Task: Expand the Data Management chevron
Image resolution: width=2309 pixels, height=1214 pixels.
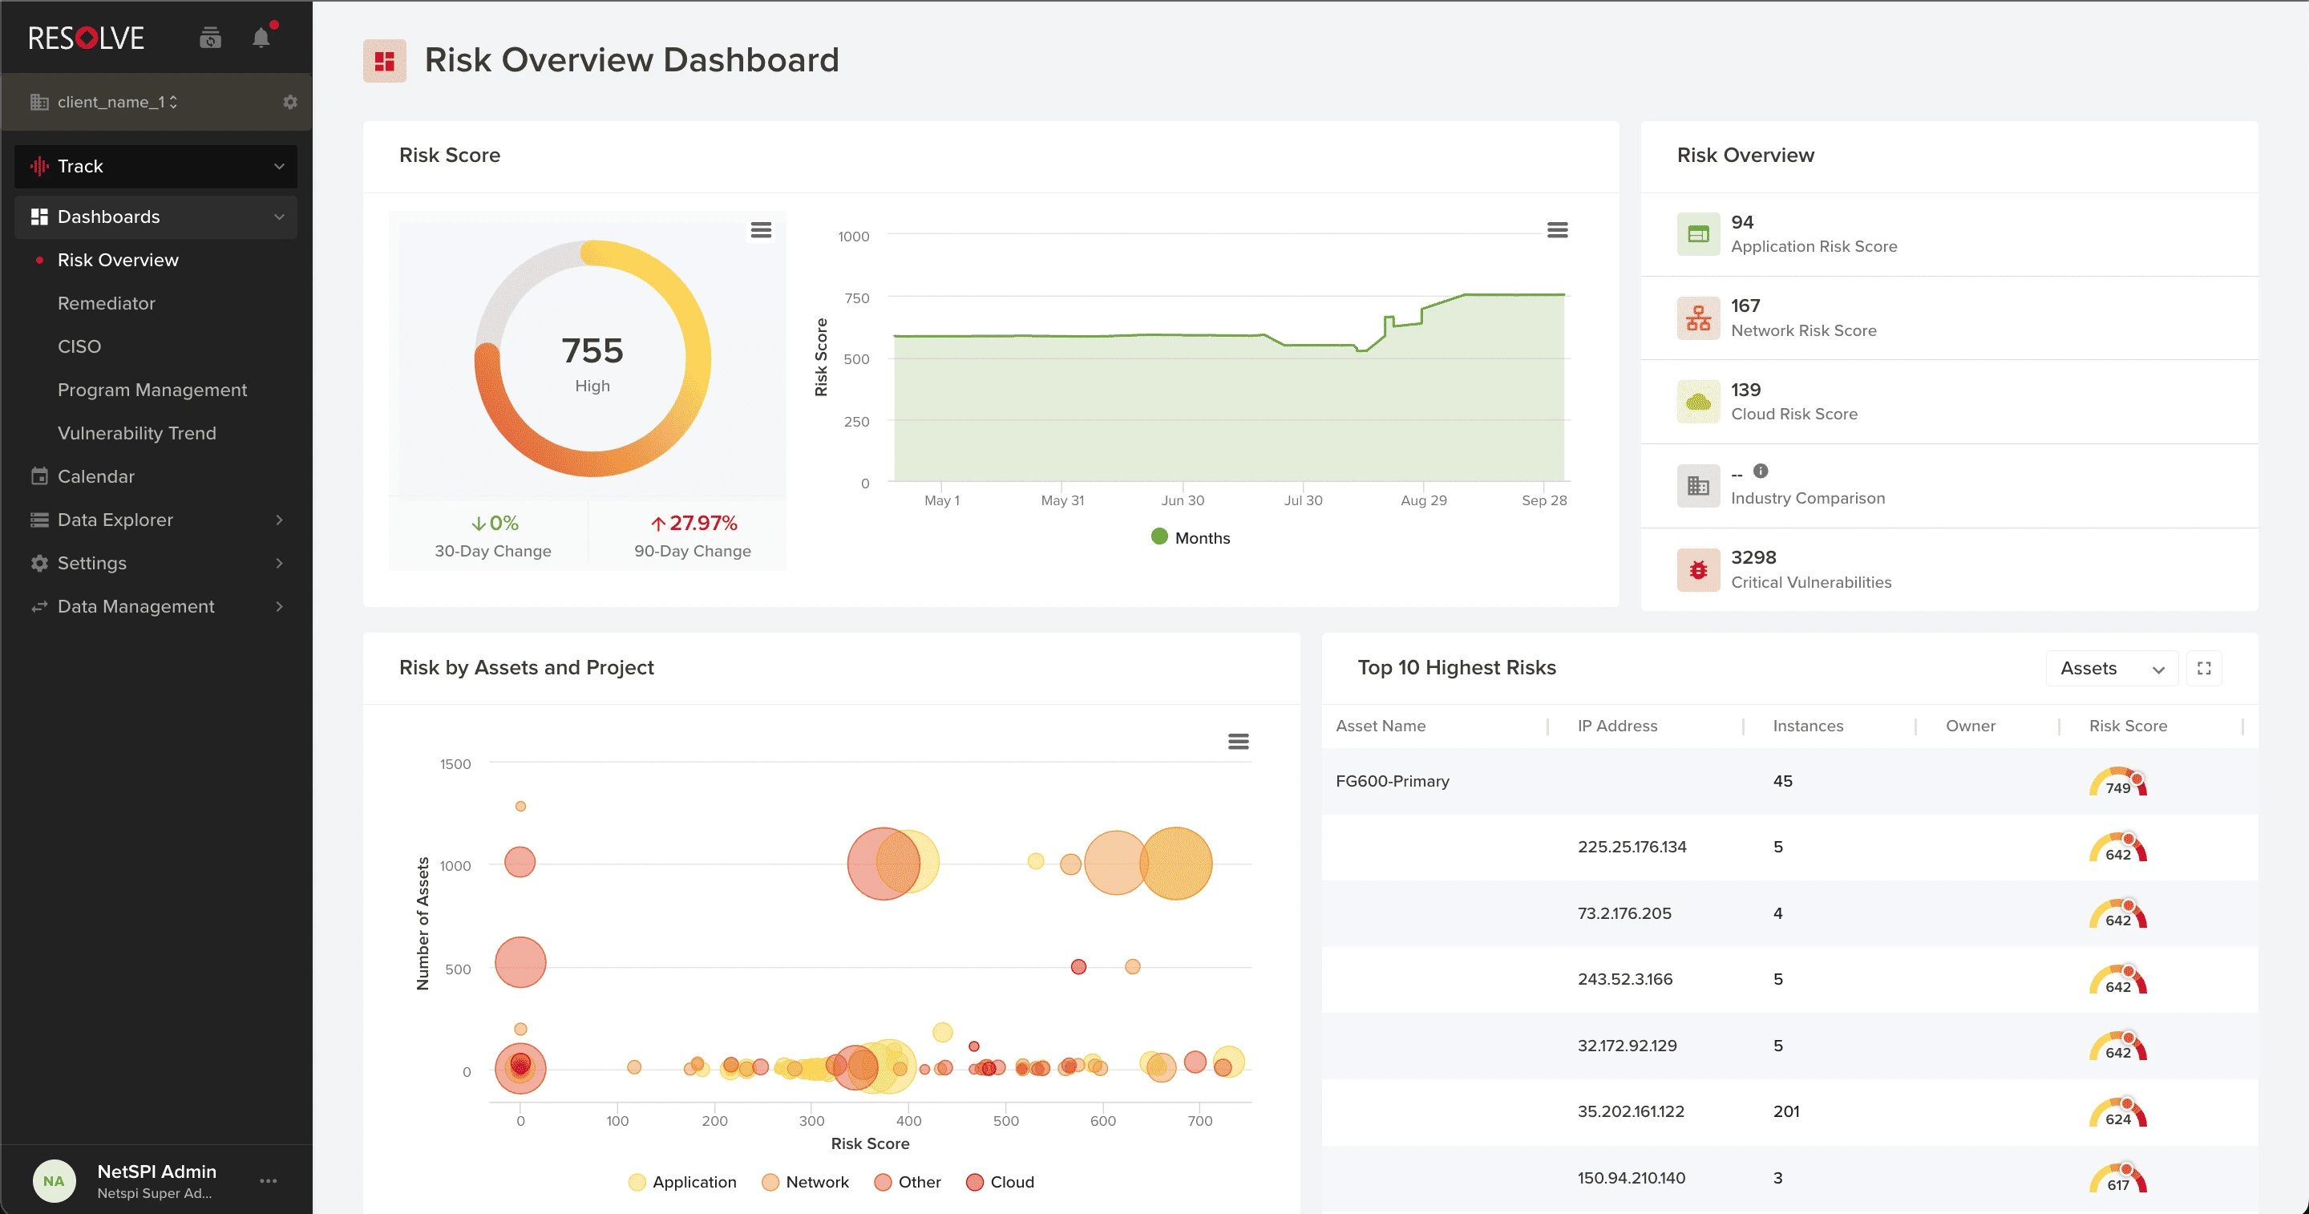Action: point(279,607)
